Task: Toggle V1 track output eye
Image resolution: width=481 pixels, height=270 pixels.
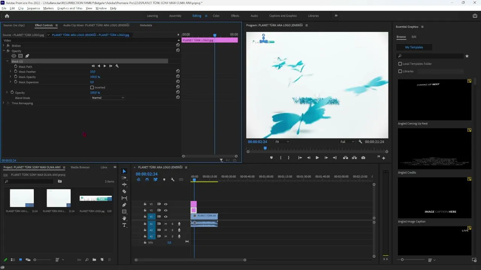Action: click(x=166, y=217)
